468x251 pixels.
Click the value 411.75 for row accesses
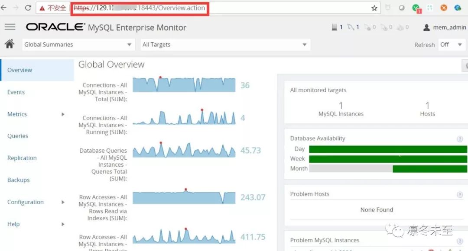pyautogui.click(x=253, y=237)
